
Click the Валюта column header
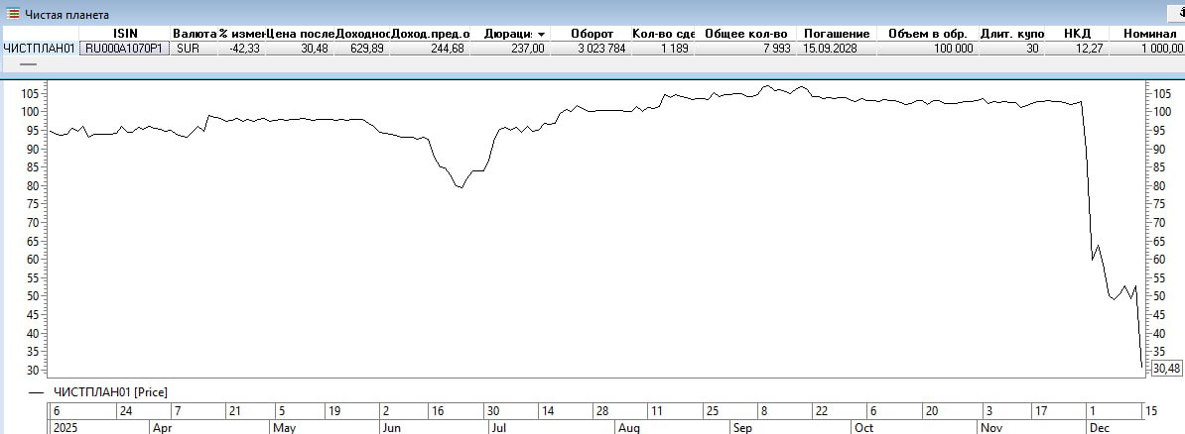pyautogui.click(x=194, y=34)
